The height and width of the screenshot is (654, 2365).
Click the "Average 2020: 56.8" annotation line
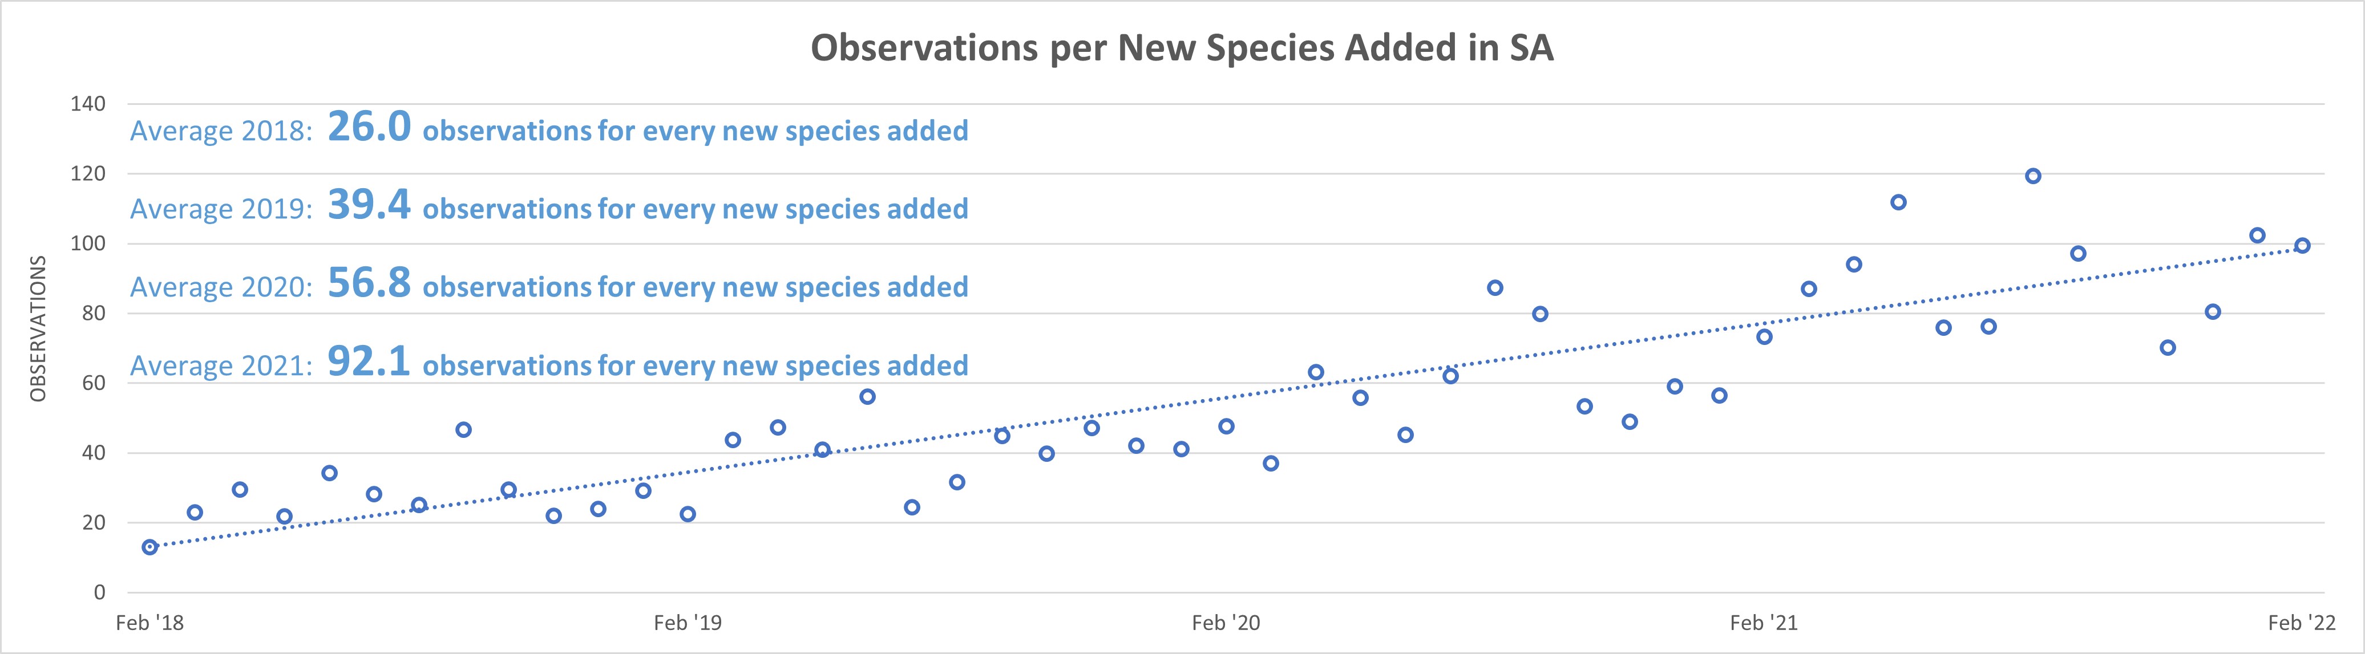[x=548, y=285]
